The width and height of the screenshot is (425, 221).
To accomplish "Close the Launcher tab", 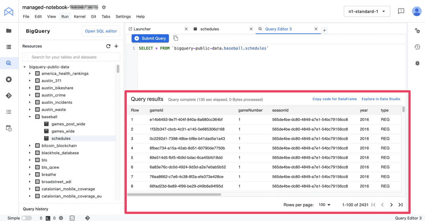I will [186, 29].
